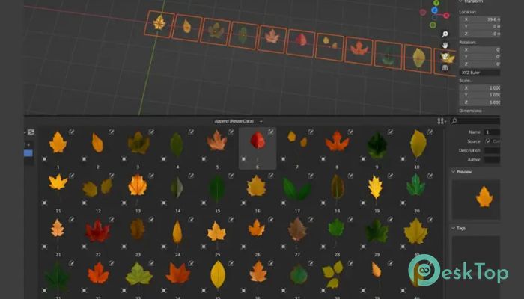Click the object type icon under leaf 25
The image size is (524, 299).
point(204,247)
